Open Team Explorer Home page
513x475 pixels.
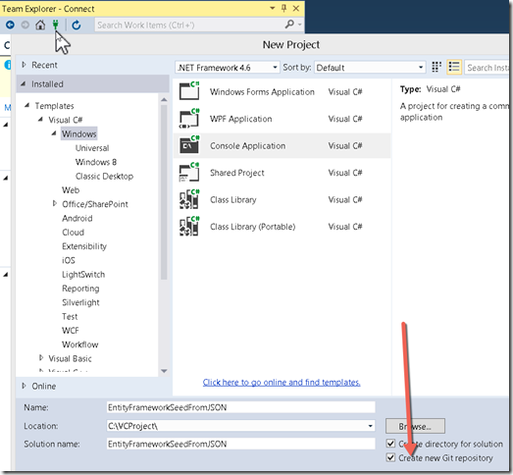(x=40, y=25)
